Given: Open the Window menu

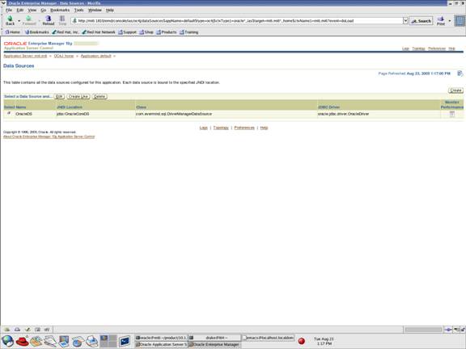Looking at the screenshot, I should 95,10.
